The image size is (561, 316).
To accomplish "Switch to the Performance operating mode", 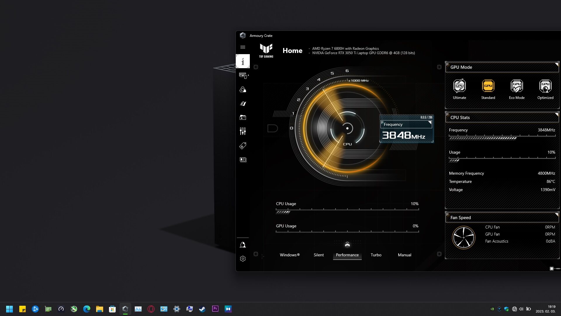I will coord(347,255).
